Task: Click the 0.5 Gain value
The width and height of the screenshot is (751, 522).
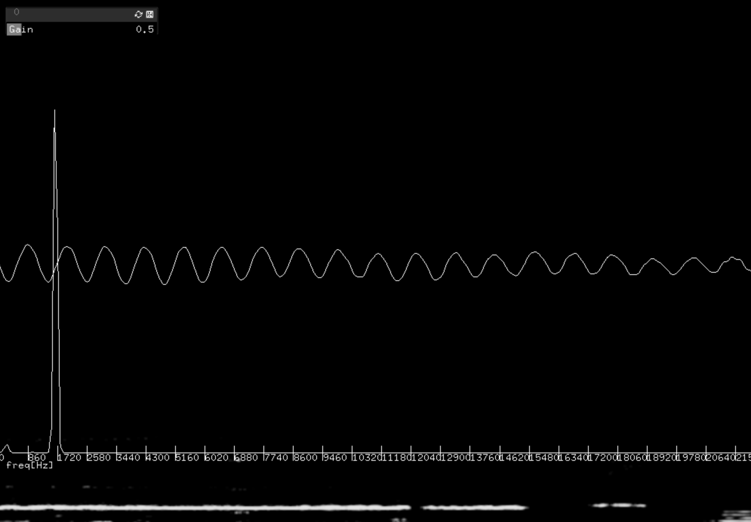Action: (x=145, y=29)
